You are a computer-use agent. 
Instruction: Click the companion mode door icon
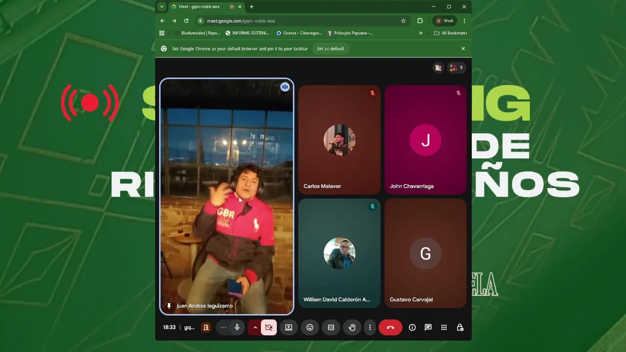[206, 328]
